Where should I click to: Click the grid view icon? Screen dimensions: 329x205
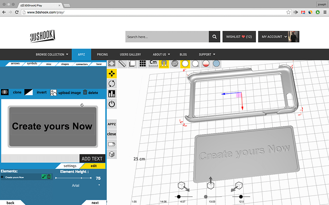coord(143,63)
